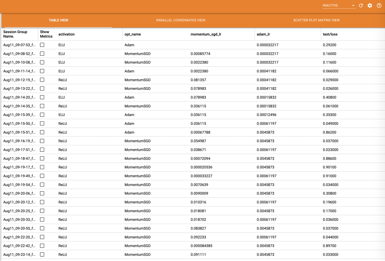Switch to Parallel Coordinates View tab
Screen dimensions: 385x261
coord(181,20)
